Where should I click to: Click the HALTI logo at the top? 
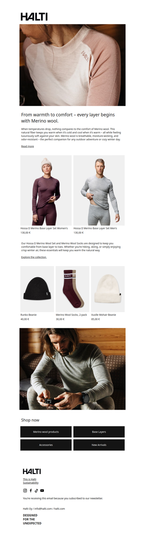click(x=34, y=16)
